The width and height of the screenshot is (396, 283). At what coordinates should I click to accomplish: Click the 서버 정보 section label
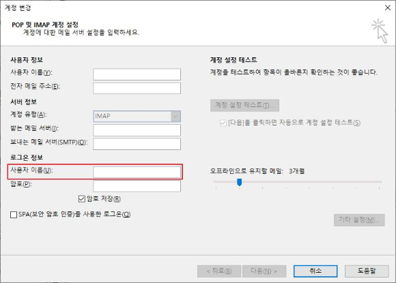click(23, 102)
